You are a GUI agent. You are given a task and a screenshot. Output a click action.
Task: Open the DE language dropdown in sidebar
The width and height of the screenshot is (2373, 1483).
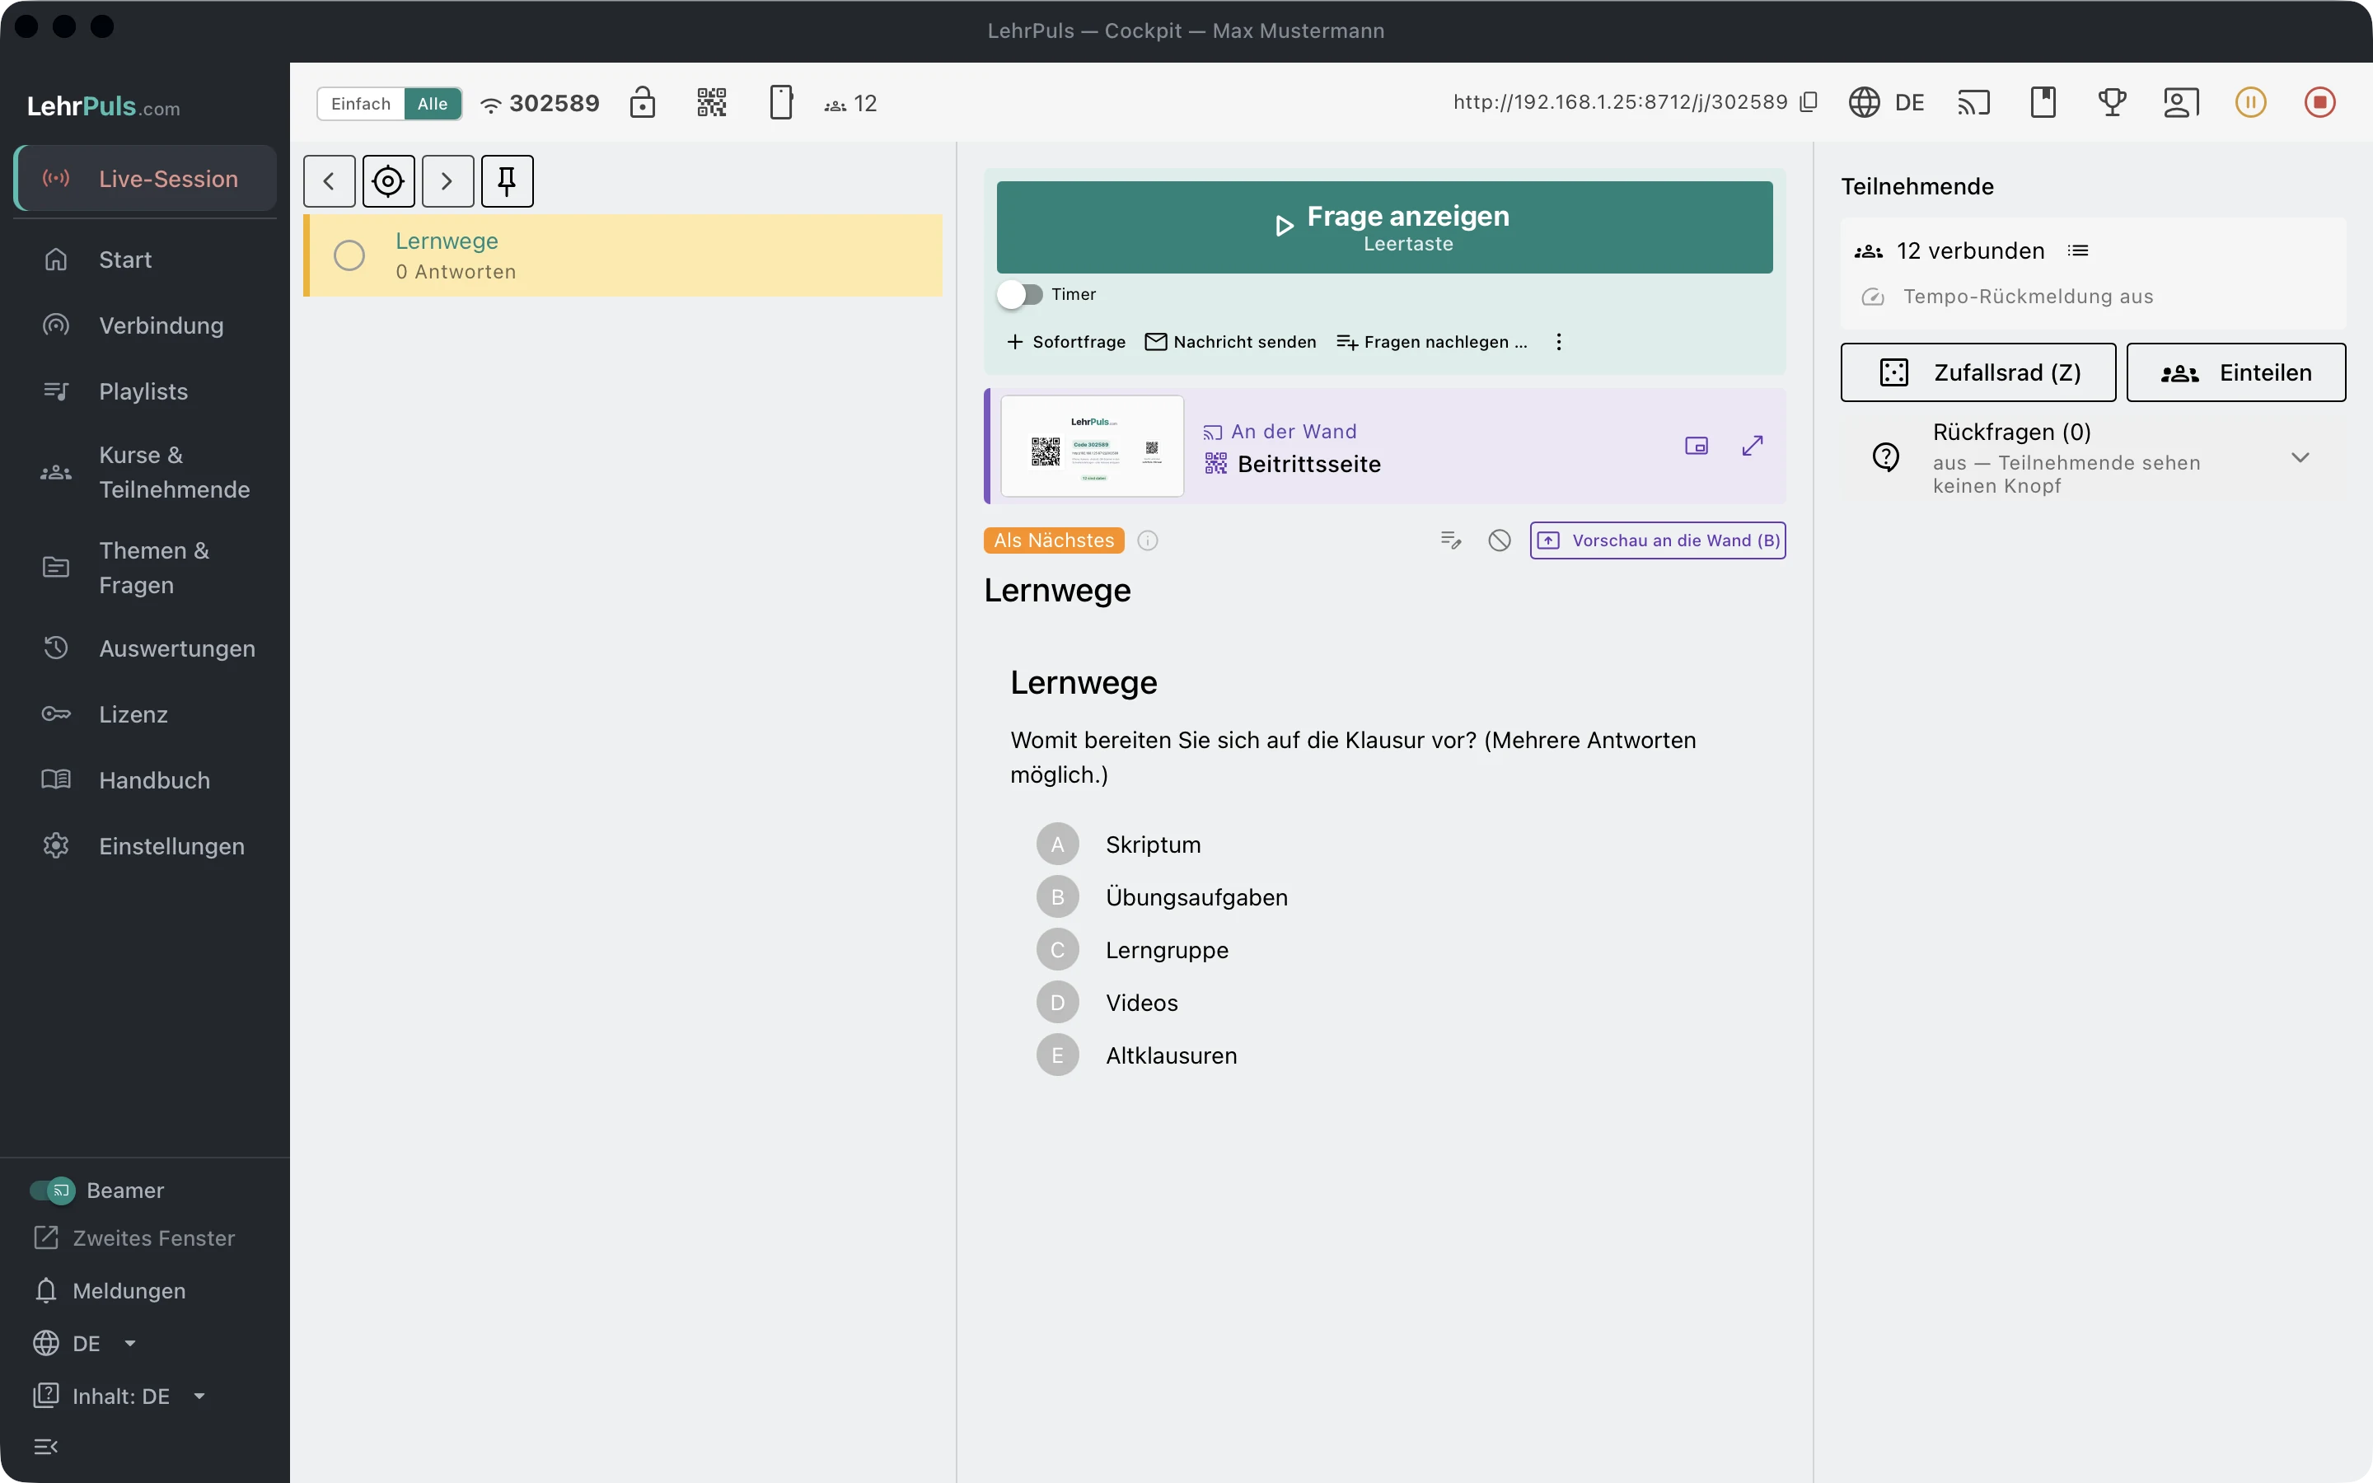click(84, 1344)
